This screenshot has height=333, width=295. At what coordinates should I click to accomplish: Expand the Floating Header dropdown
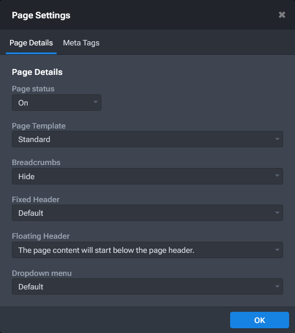coord(147,250)
